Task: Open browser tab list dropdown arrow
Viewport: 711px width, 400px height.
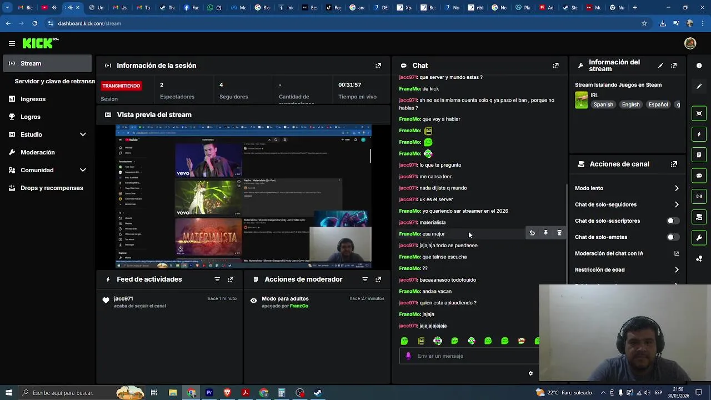Action: tap(7, 8)
